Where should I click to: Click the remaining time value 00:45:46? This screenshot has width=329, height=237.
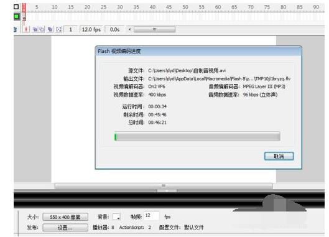(157, 114)
